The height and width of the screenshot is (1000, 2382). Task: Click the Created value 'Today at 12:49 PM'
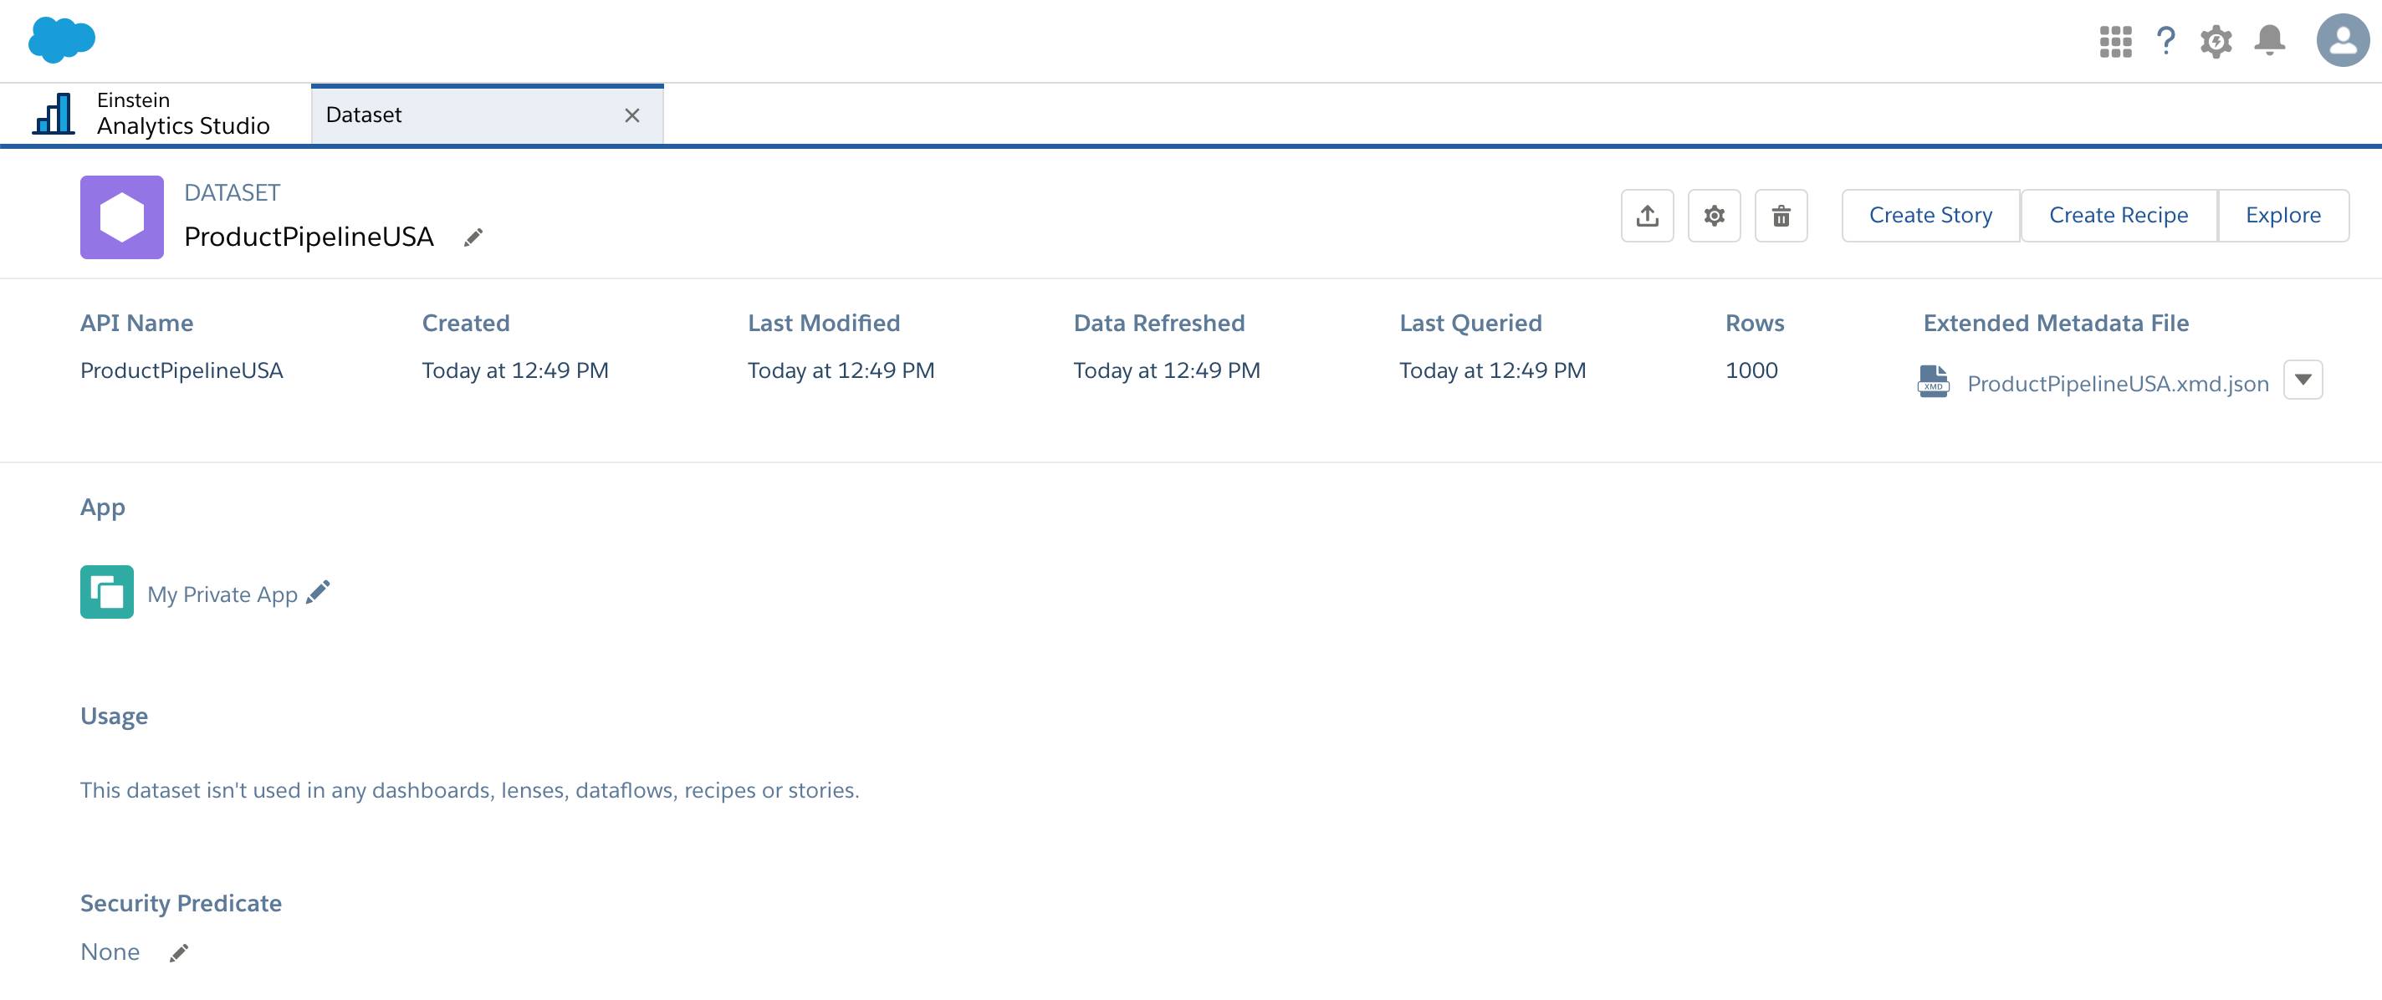[515, 370]
